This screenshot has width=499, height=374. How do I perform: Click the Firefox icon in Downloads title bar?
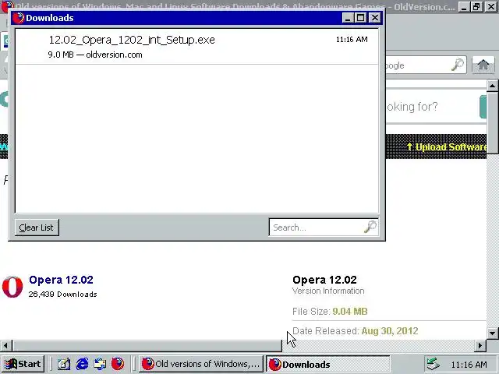(x=19, y=18)
